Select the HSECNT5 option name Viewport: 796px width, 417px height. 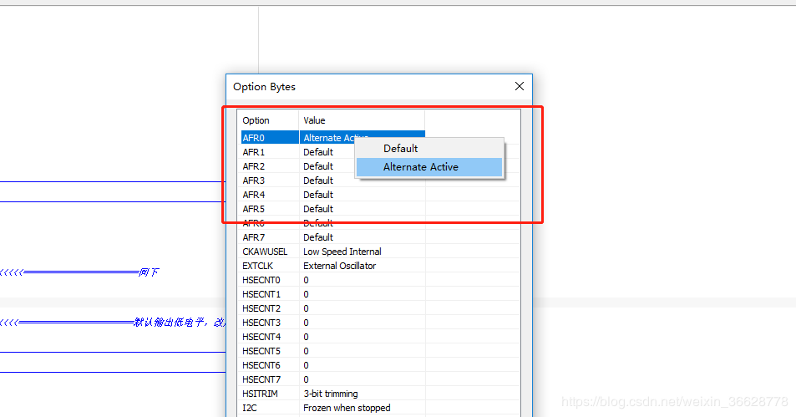[261, 351]
